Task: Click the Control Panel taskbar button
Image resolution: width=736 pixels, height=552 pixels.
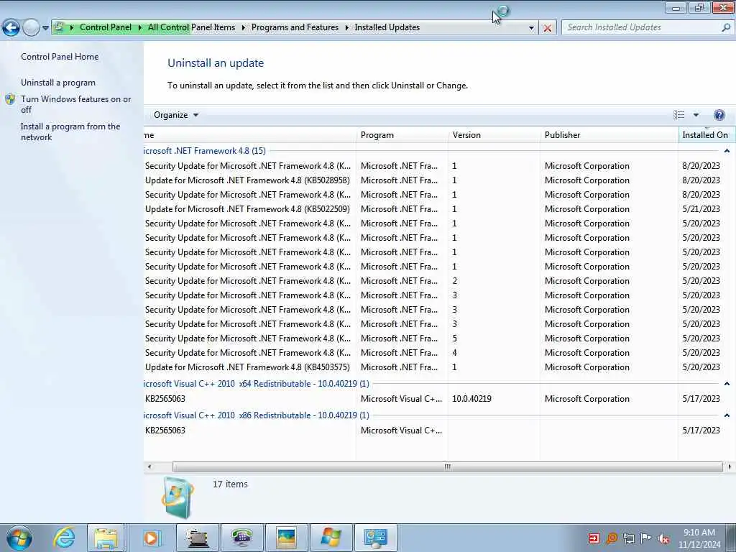Action: (x=375, y=538)
